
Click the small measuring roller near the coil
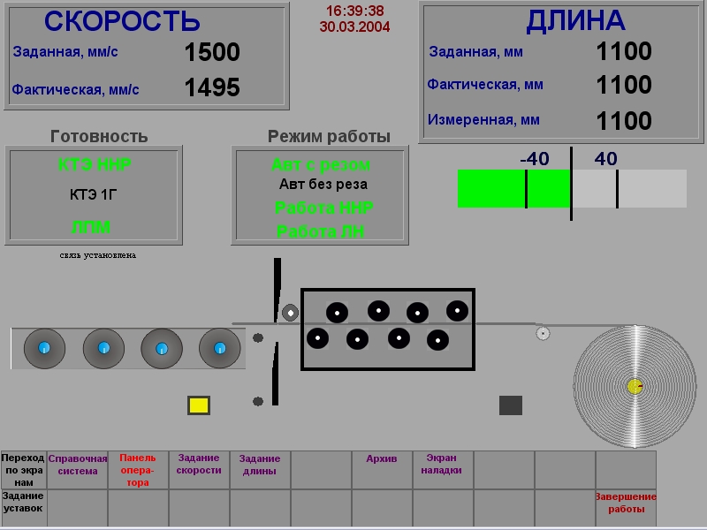coord(541,333)
